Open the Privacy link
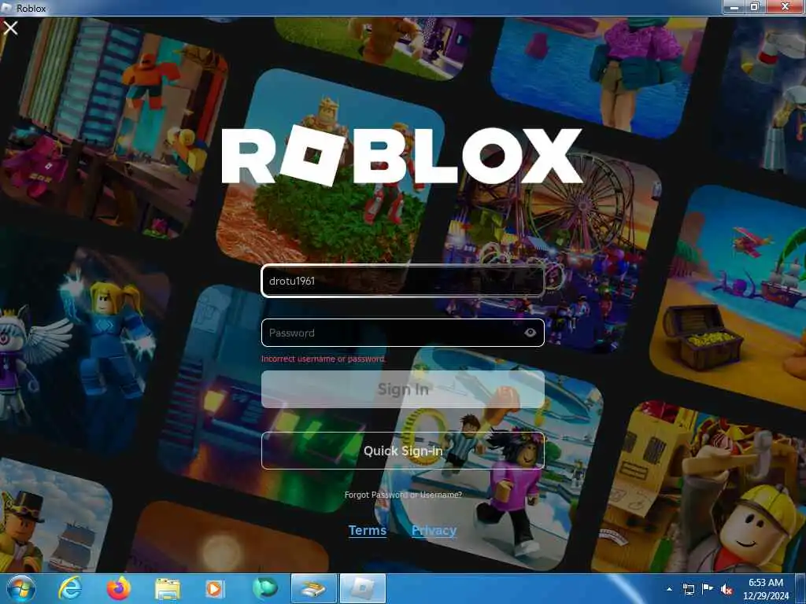The image size is (806, 604). coord(434,530)
